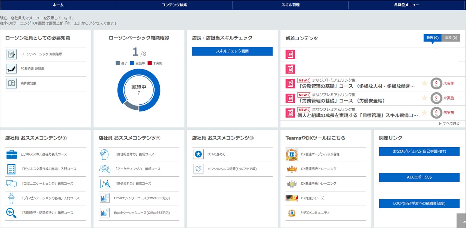466x228 pixels.
Task: Click the podium speaker icon for プレゼンテーションの基礎
Action: click(11, 198)
